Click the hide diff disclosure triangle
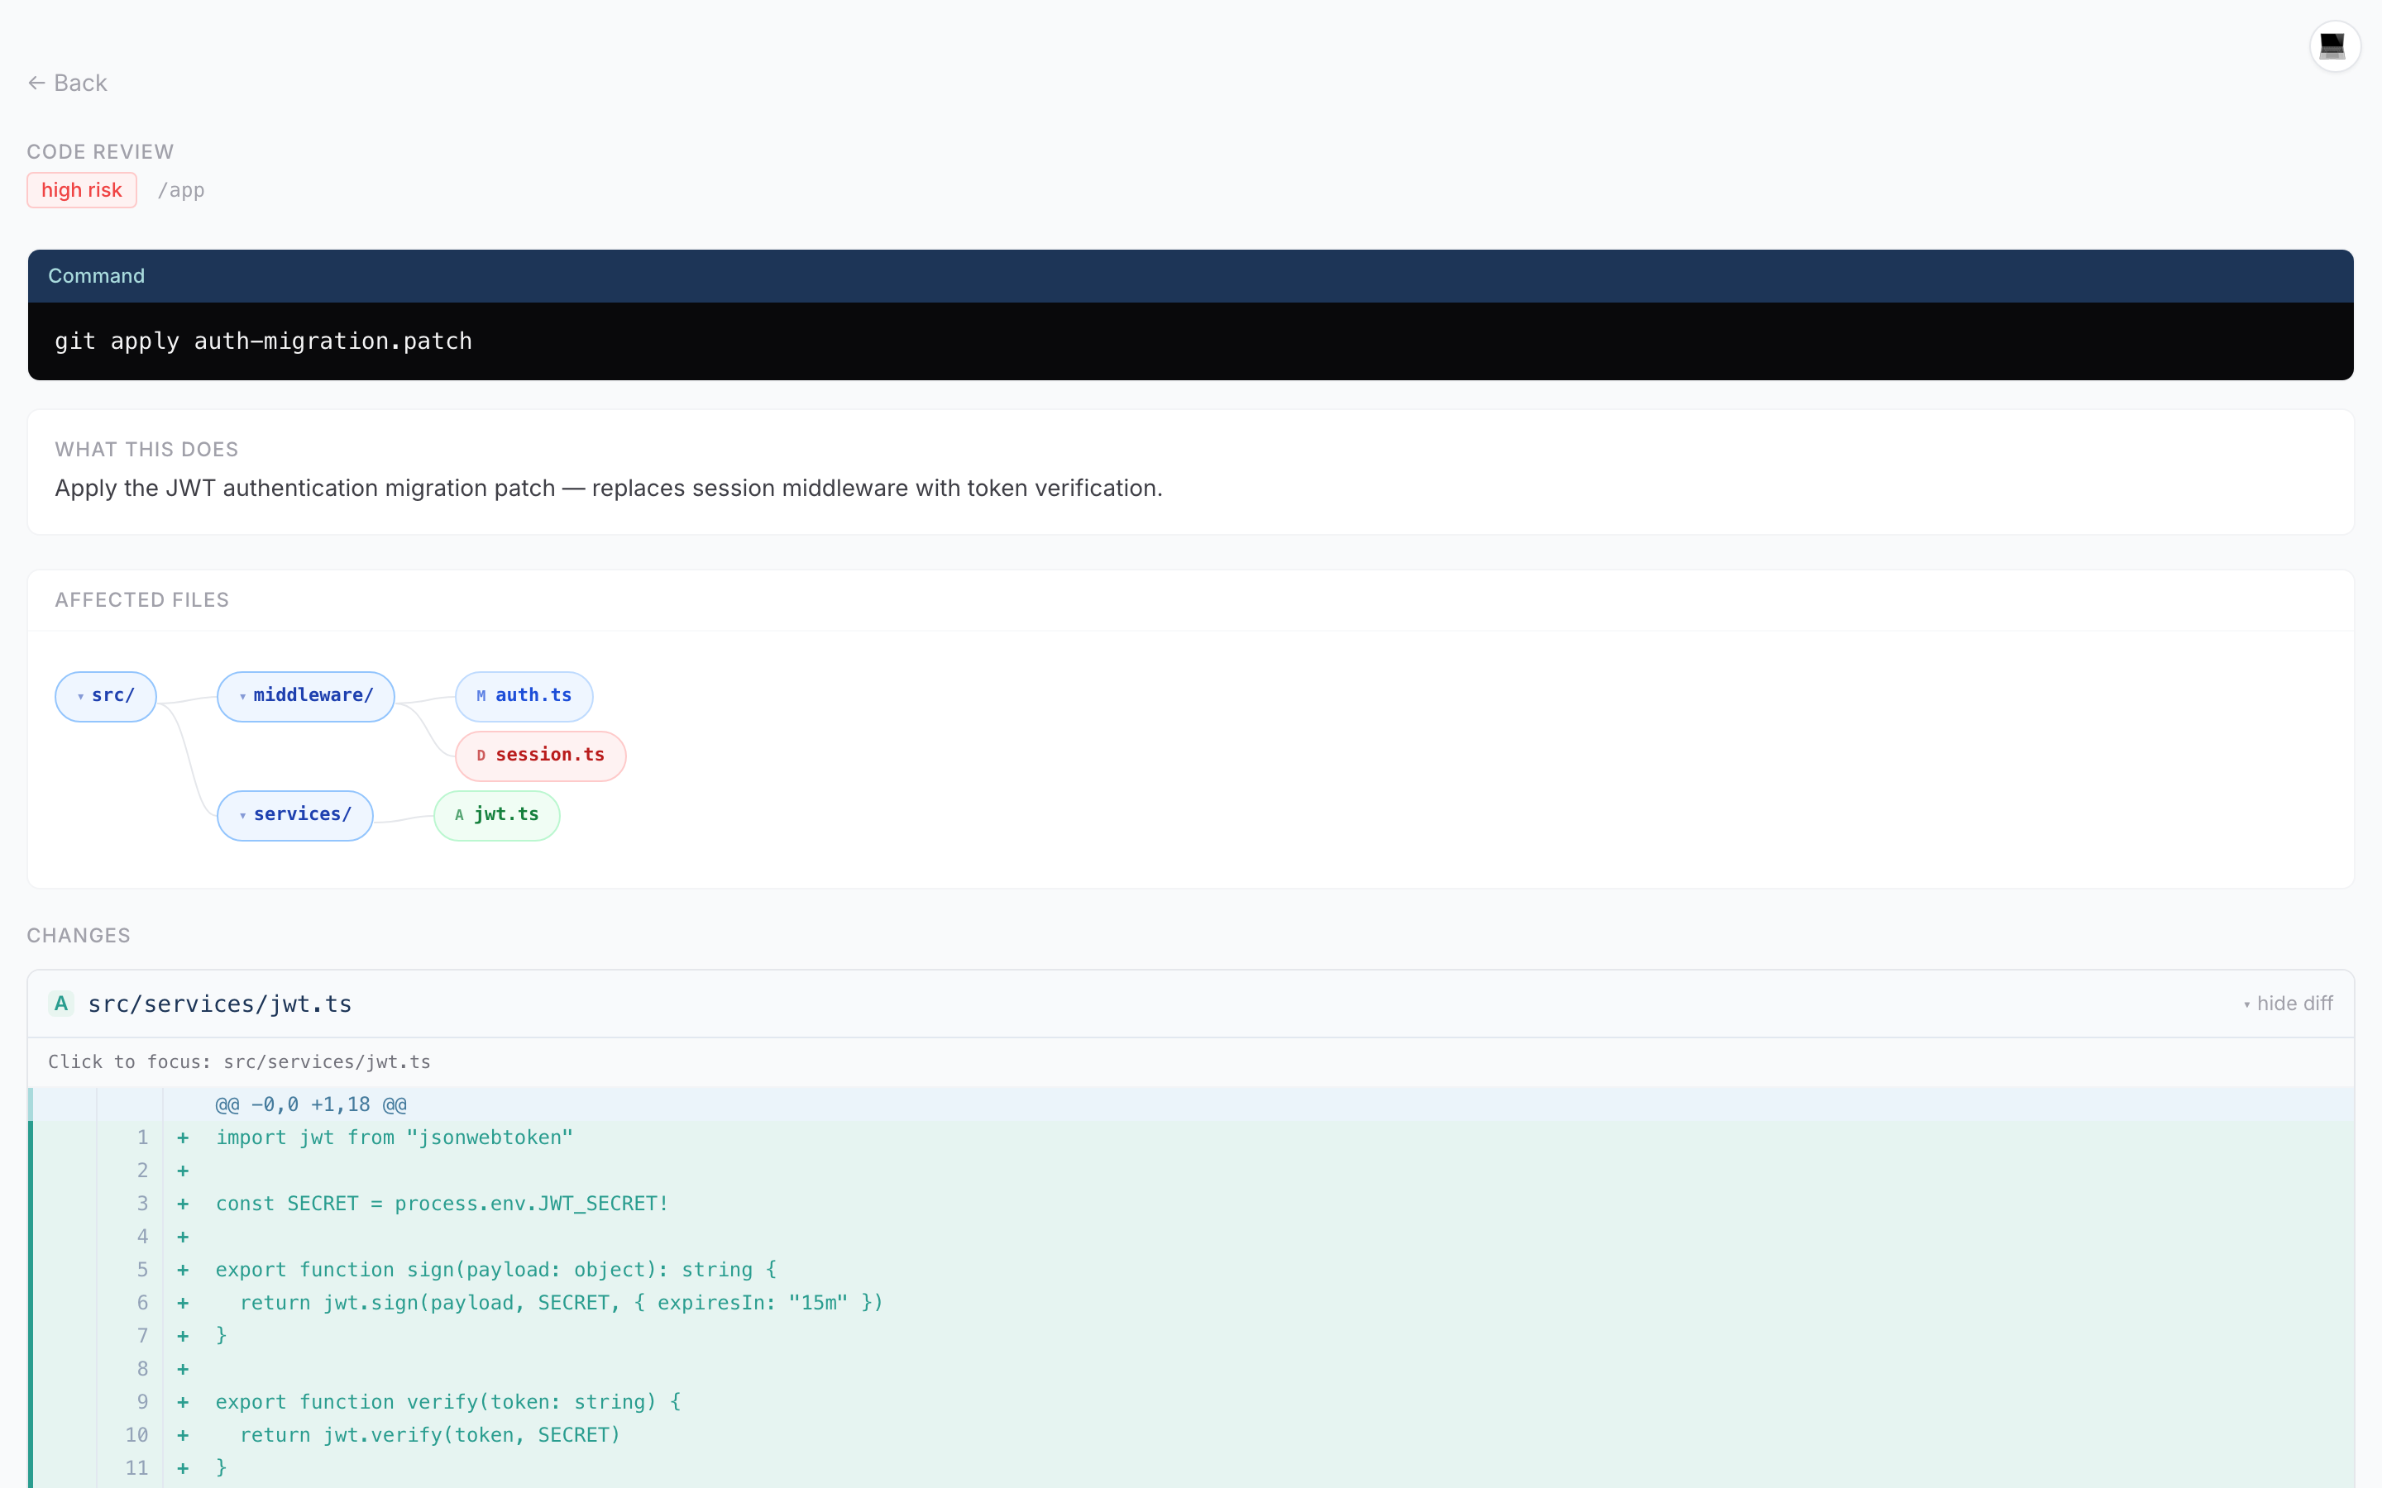Screen dimensions: 2382x1488 [x=2247, y=1004]
